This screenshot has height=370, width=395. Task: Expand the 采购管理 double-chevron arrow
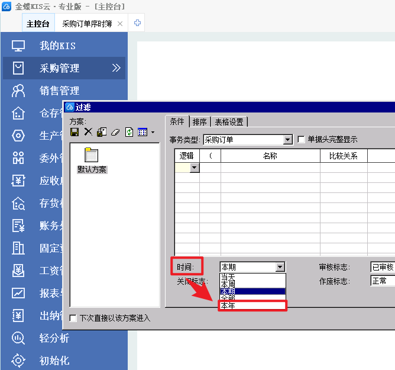[116, 68]
